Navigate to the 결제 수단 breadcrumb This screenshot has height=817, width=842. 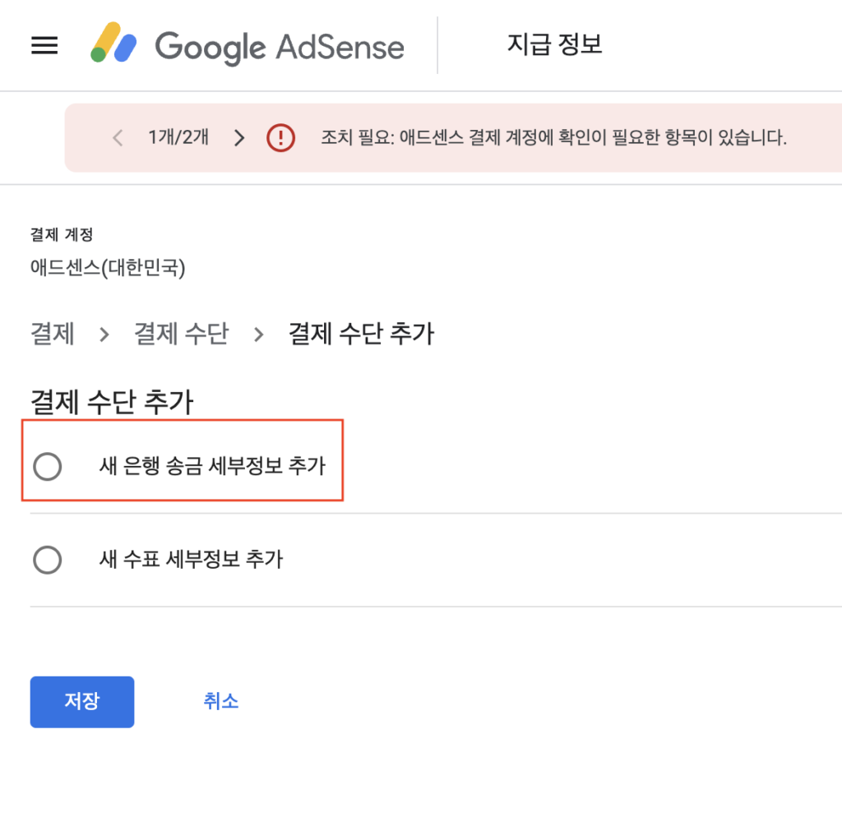pos(181,335)
